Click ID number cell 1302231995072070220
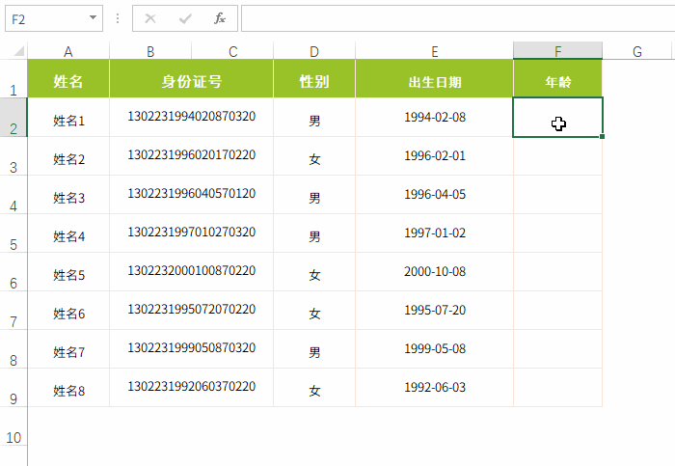The image size is (675, 466). pyautogui.click(x=191, y=310)
